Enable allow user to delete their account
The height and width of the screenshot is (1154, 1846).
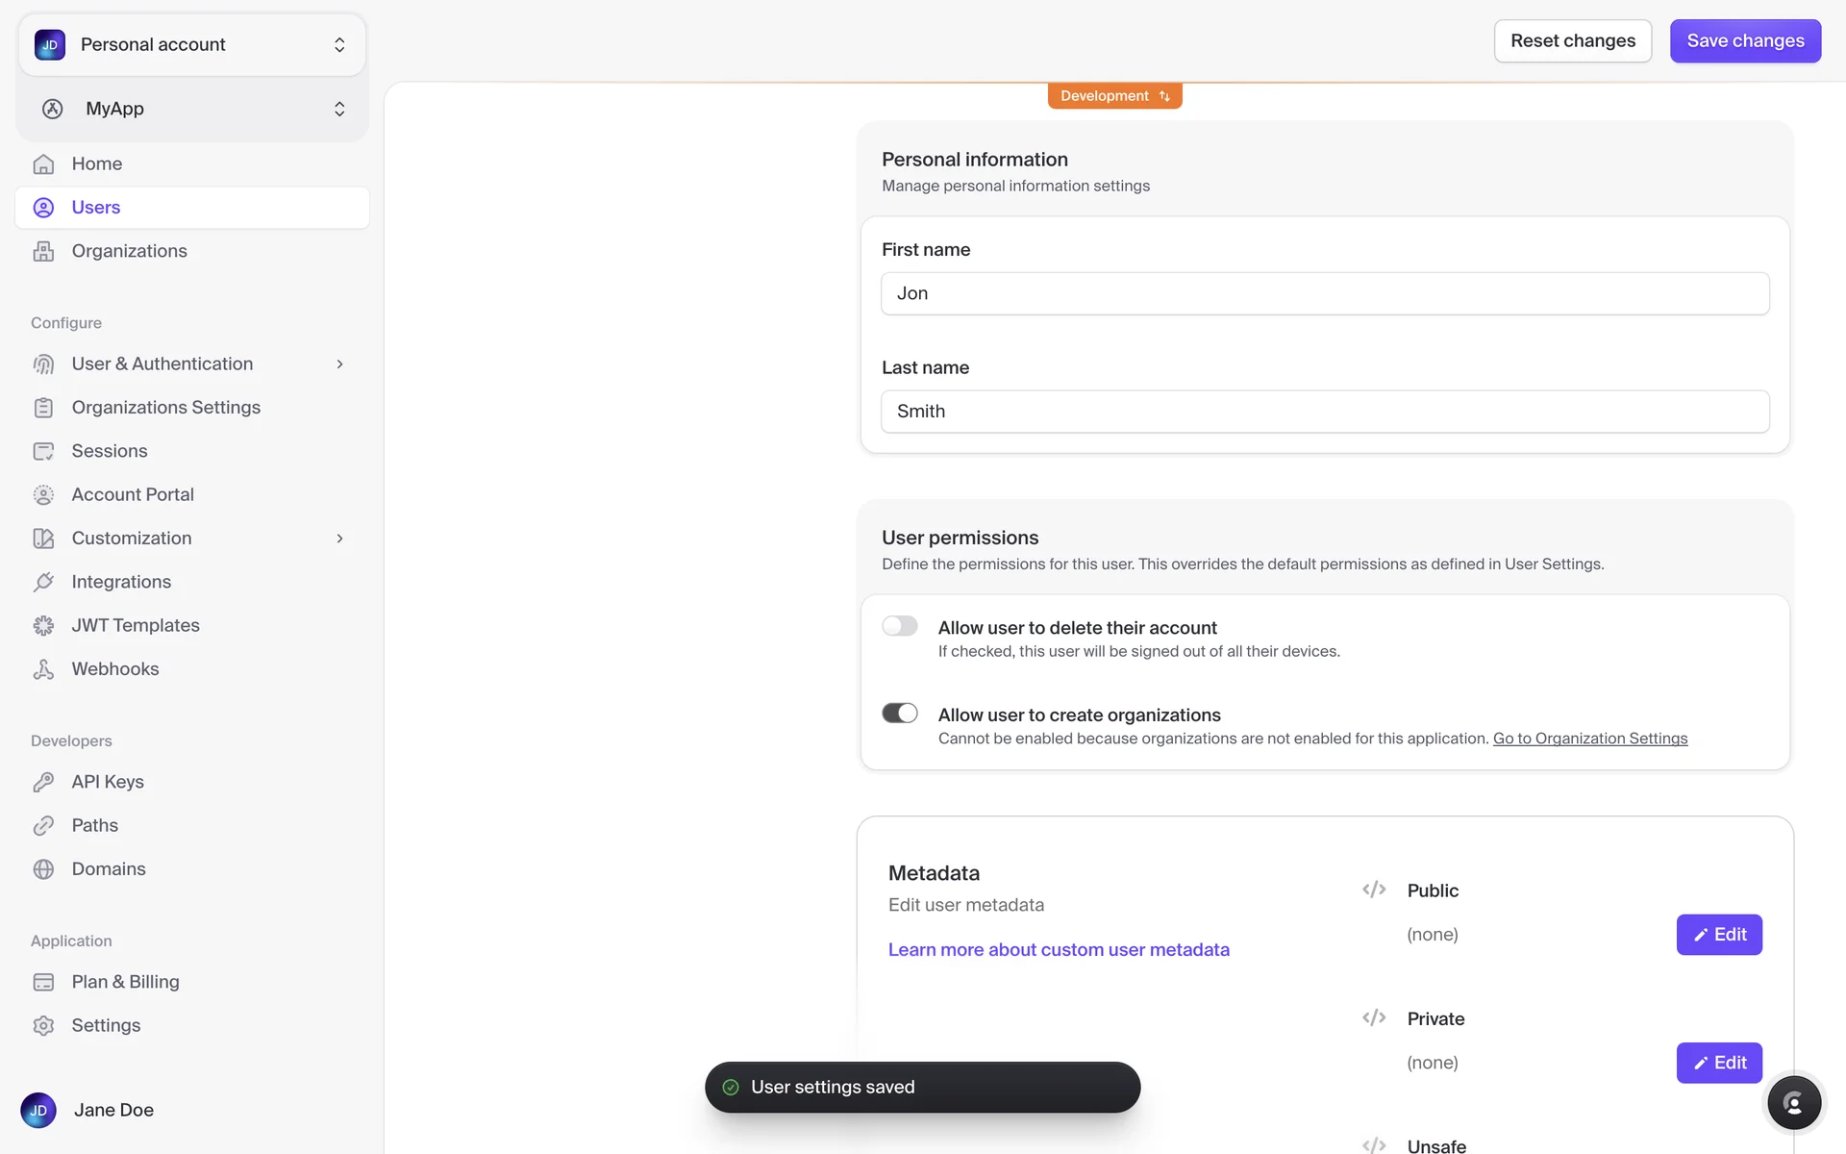[x=900, y=626]
